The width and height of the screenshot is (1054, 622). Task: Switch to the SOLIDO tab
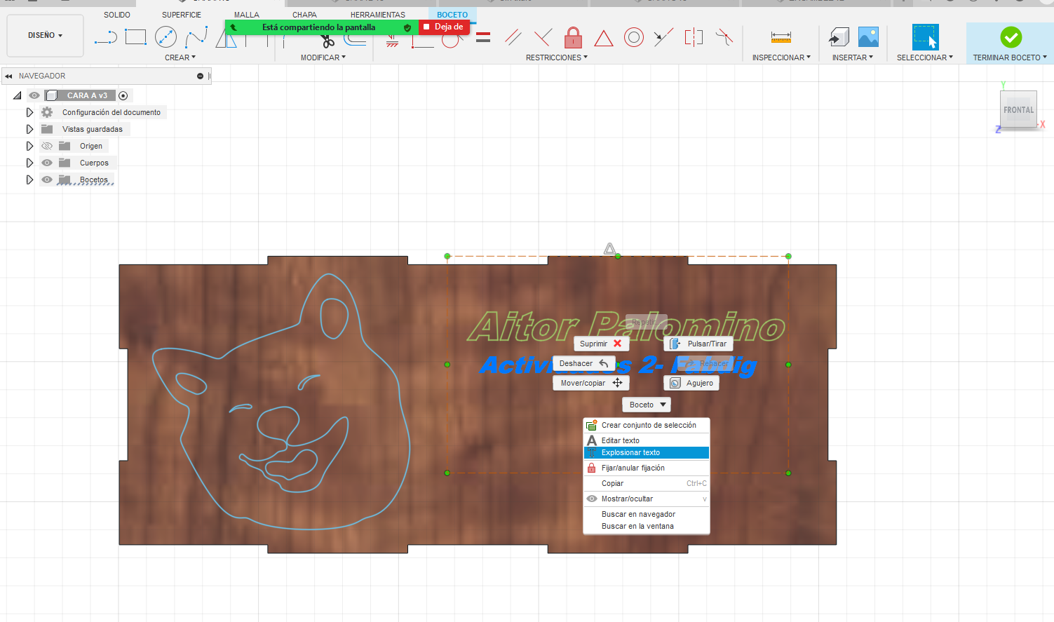[117, 15]
